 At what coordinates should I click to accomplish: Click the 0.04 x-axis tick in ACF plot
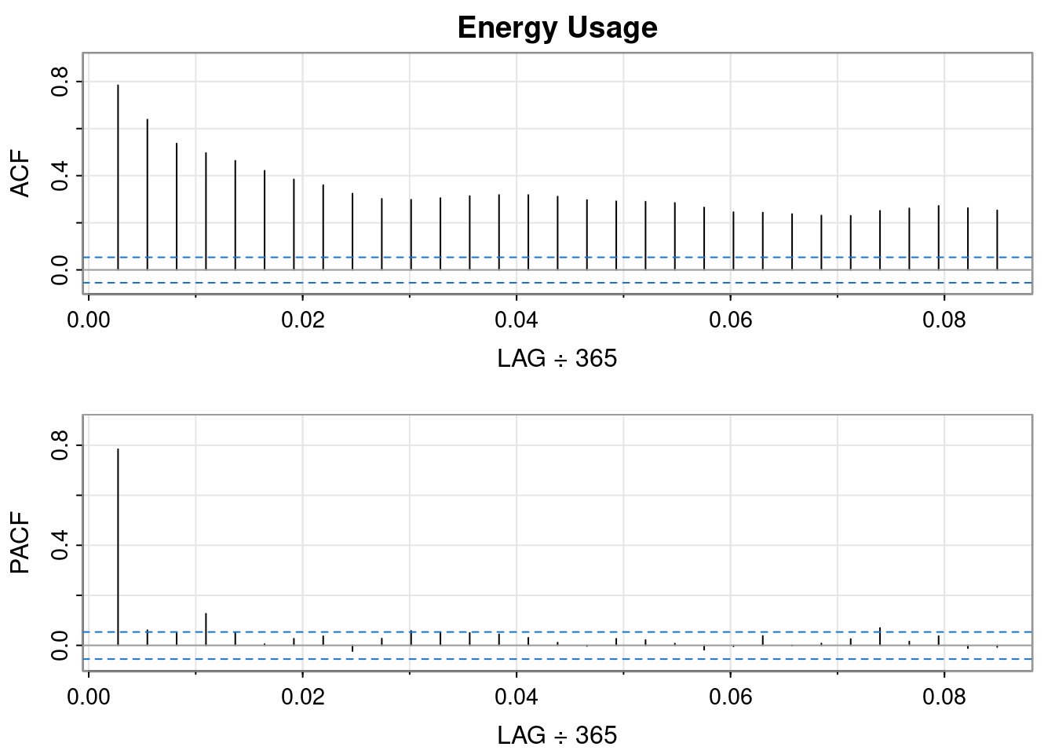pyautogui.click(x=517, y=320)
